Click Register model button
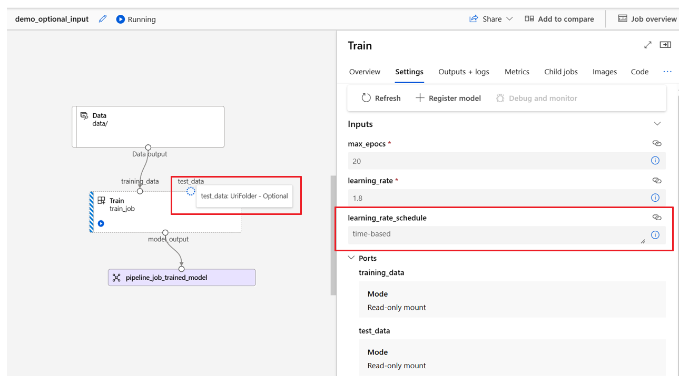Viewport: 689px width, 383px height. click(x=448, y=98)
